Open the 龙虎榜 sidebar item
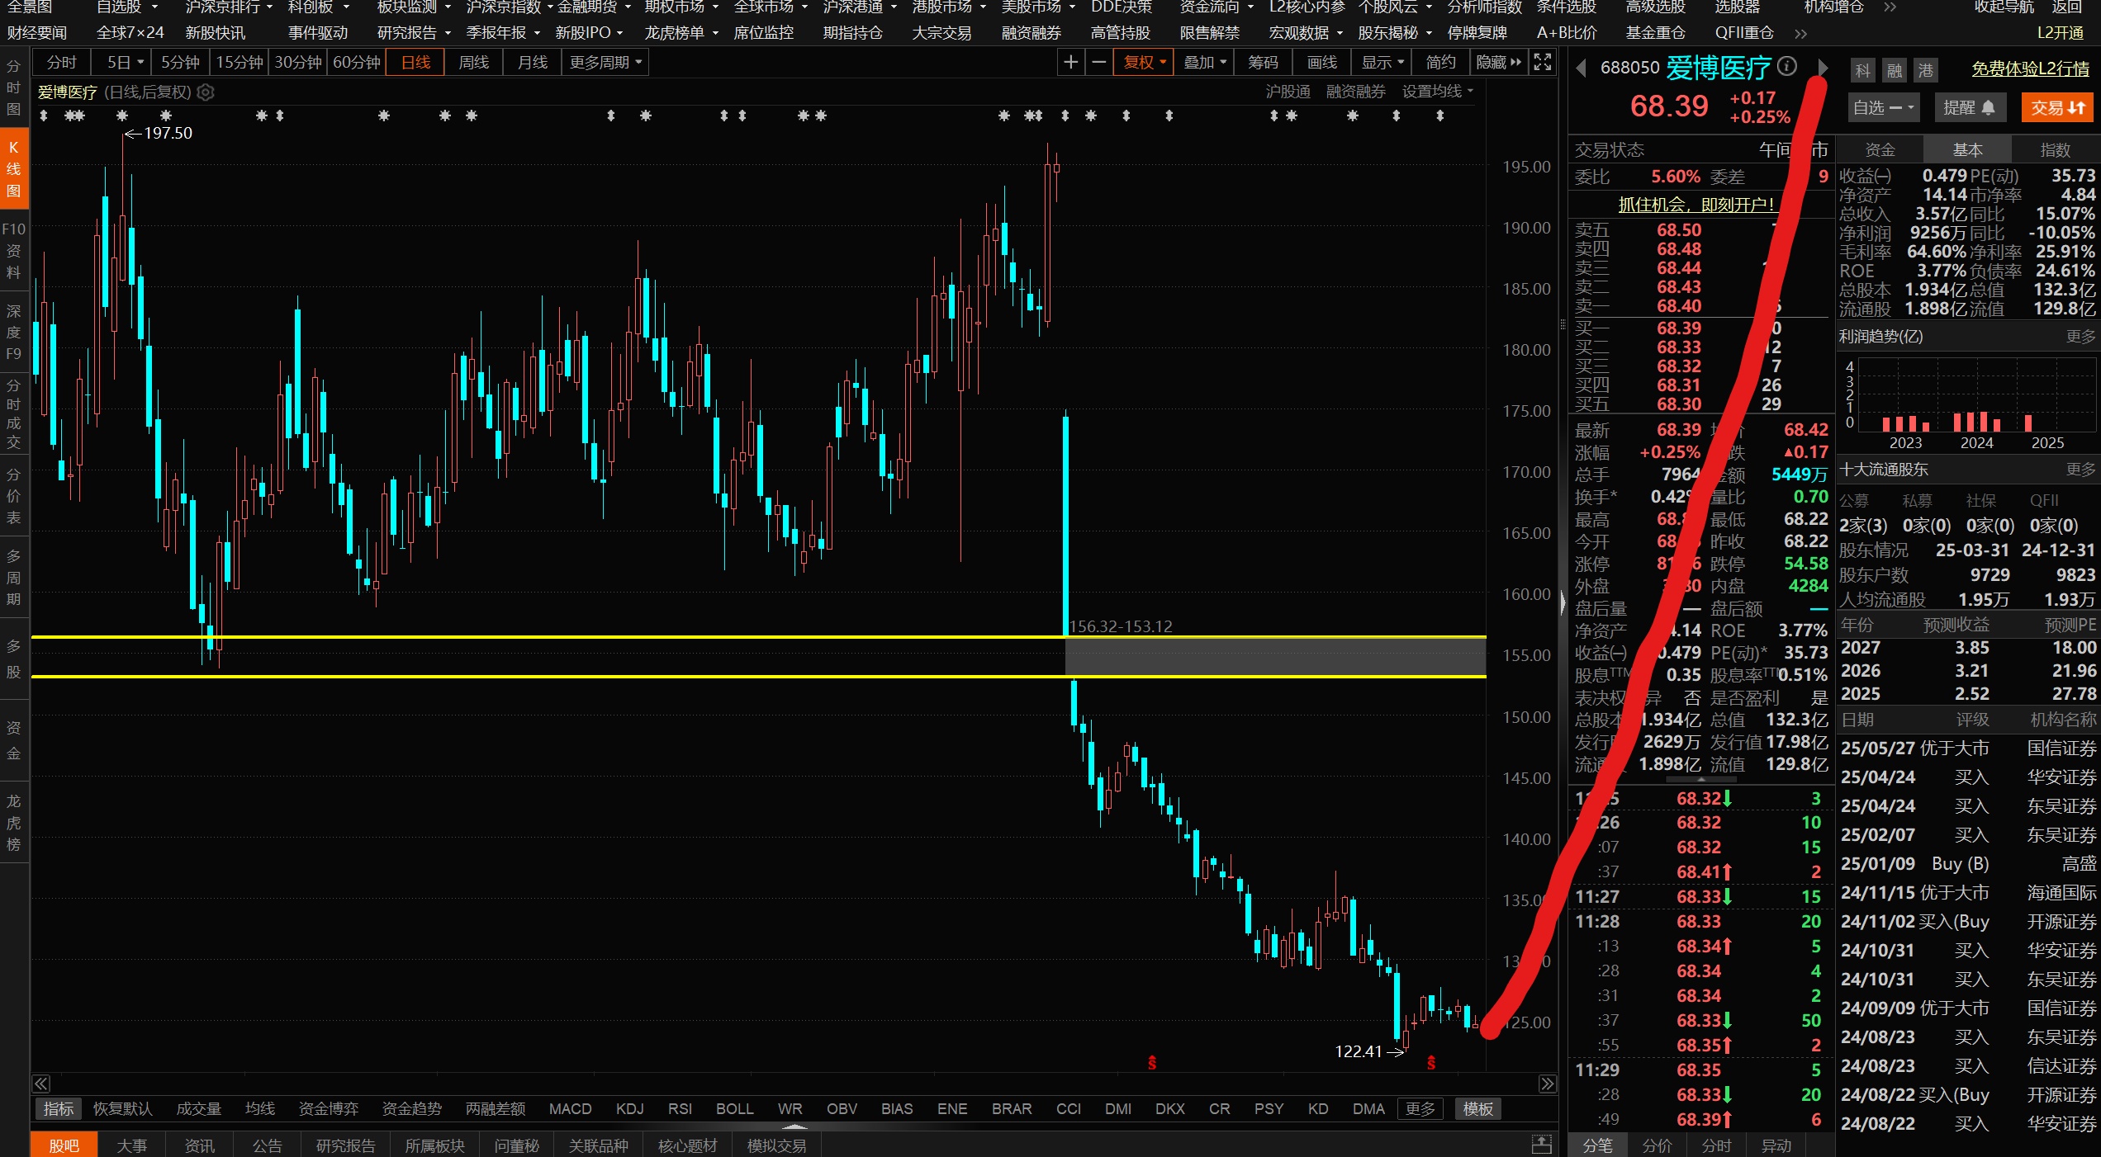Image resolution: width=2101 pixels, height=1157 pixels. pos(14,823)
